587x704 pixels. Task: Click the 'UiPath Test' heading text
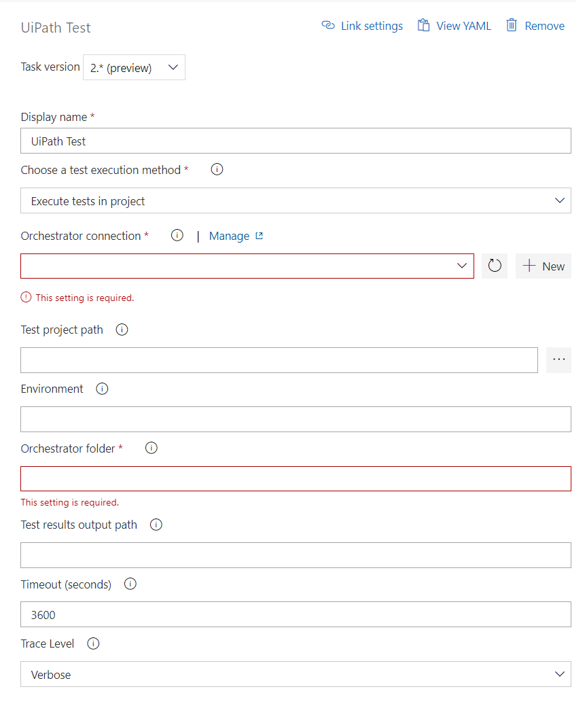point(56,28)
